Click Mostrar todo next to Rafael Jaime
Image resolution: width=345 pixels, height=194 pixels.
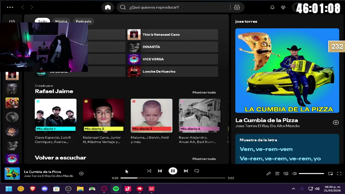[204, 92]
